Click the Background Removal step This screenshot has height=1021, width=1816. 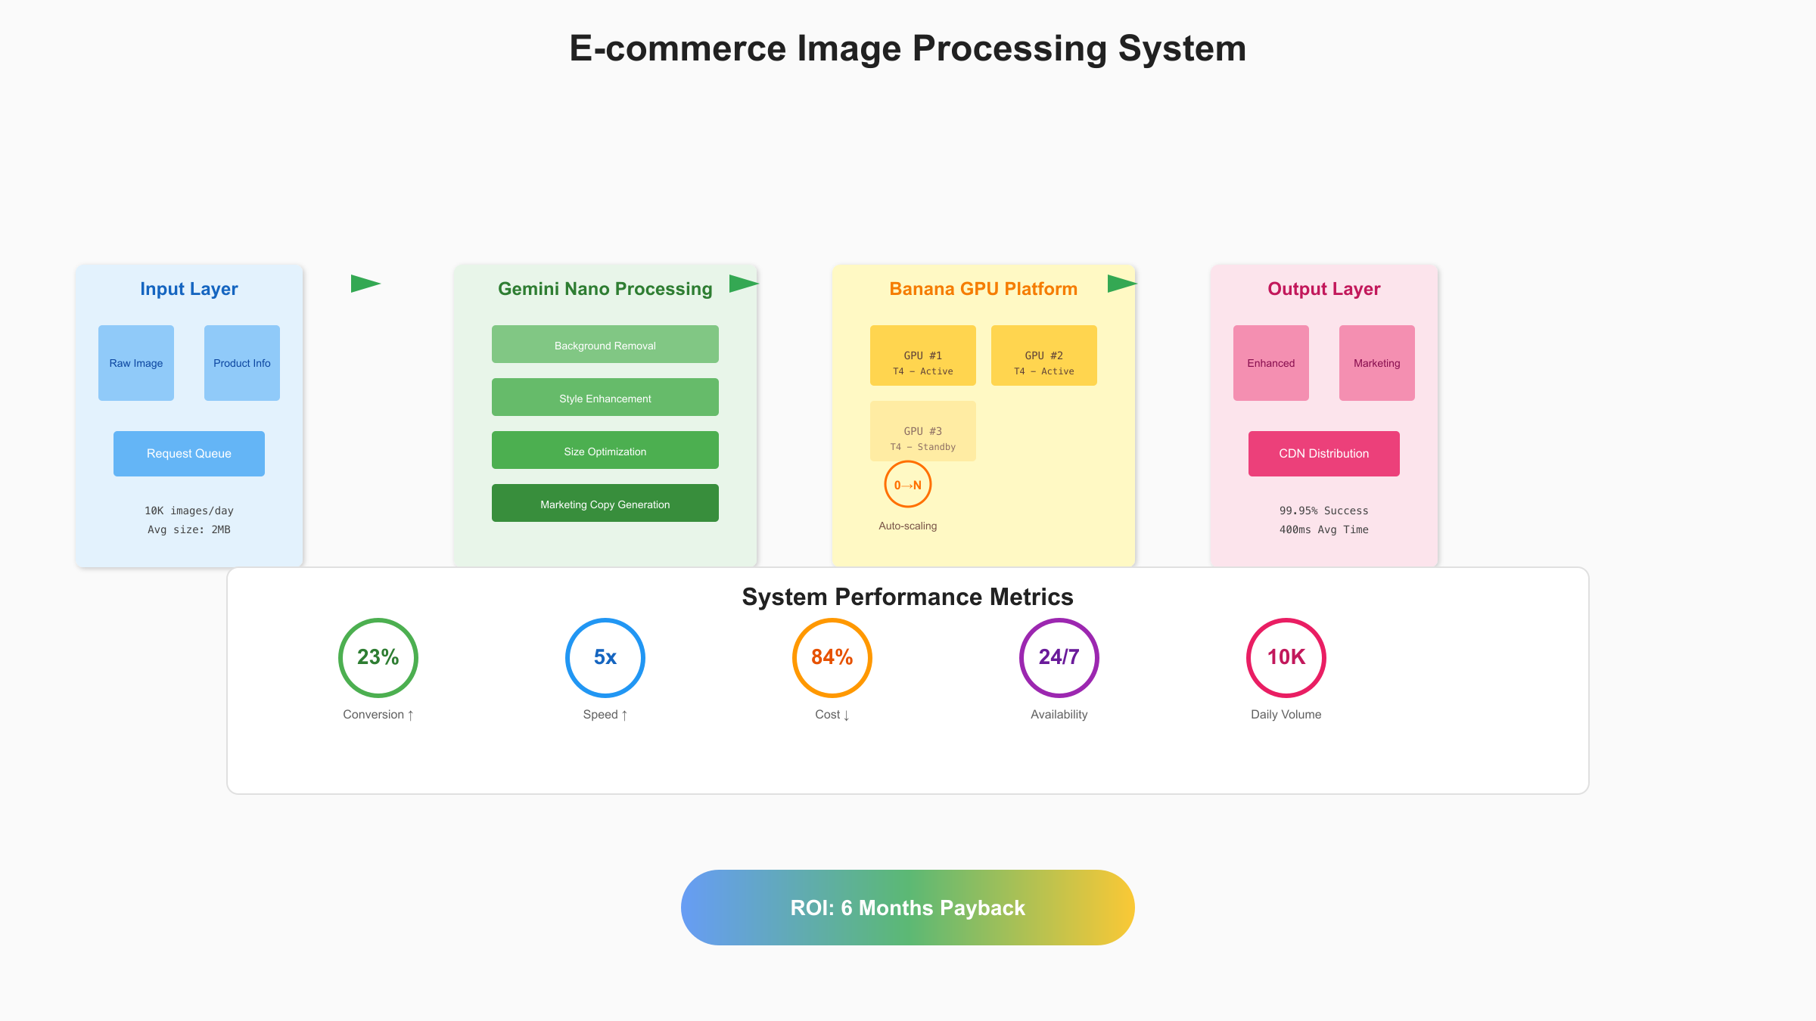[605, 344]
